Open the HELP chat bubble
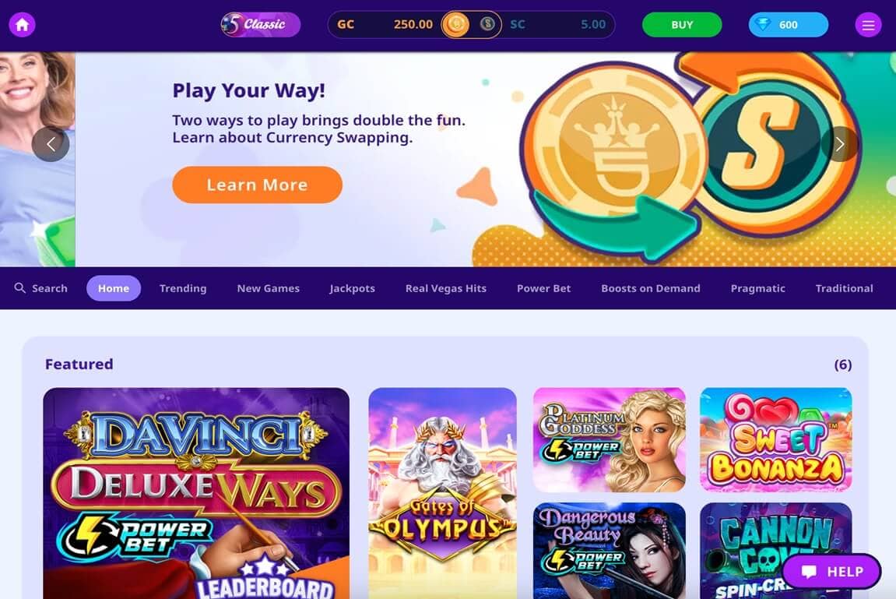896x599 pixels. pos(831,572)
